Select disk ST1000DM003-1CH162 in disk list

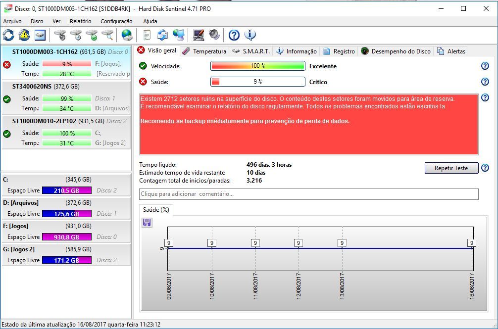[x=66, y=63]
